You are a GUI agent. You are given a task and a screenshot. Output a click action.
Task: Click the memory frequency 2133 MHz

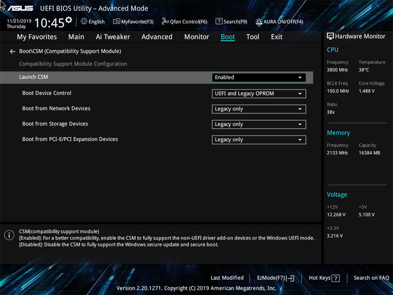pos(337,153)
